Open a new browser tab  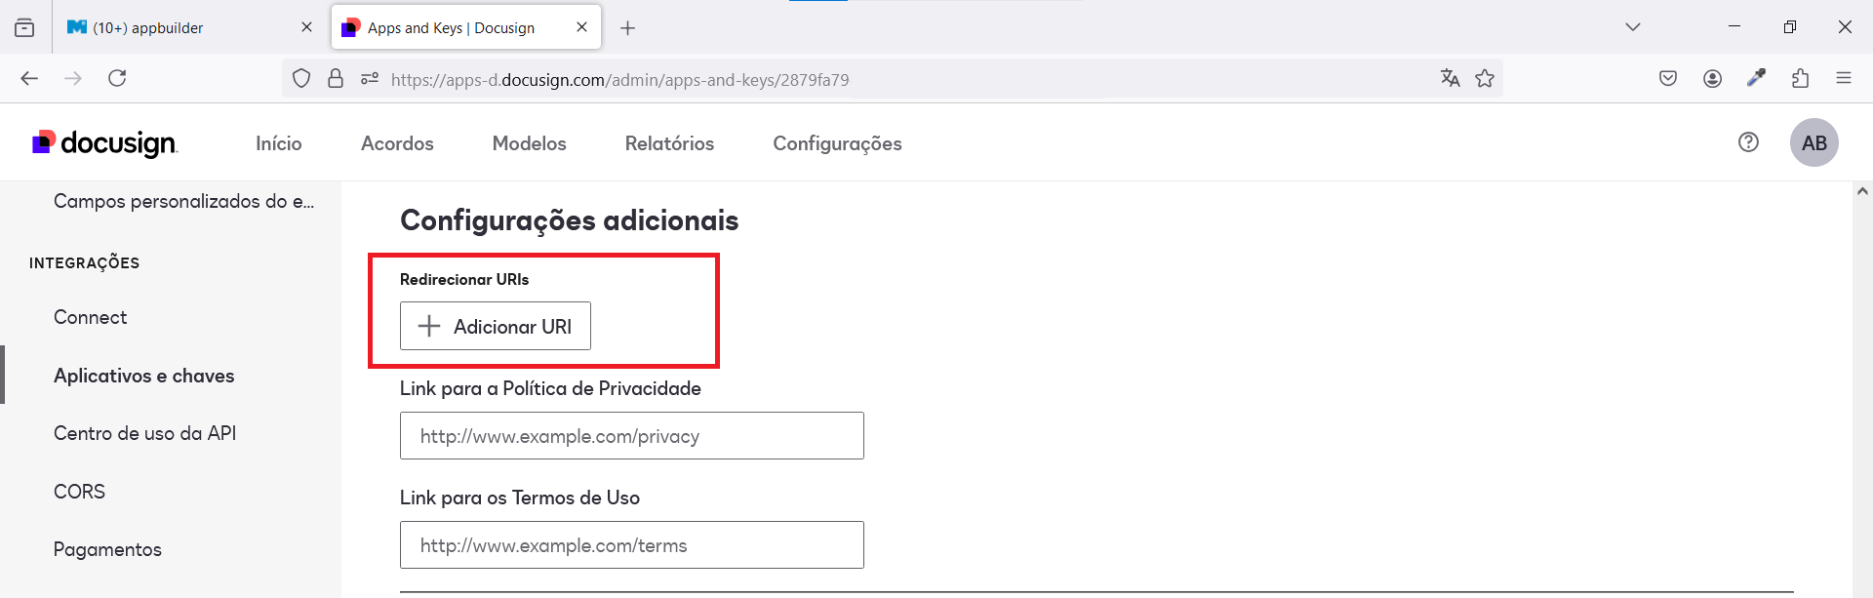(627, 28)
